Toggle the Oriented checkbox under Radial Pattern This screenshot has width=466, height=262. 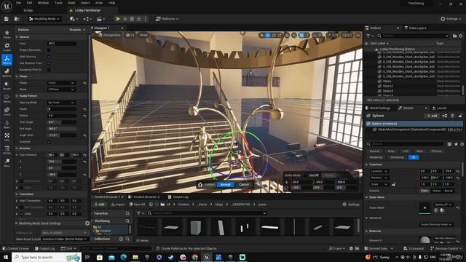tap(49, 142)
